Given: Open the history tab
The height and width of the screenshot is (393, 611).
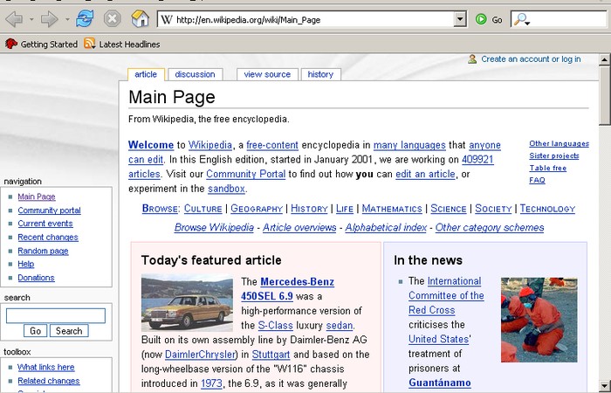Looking at the screenshot, I should click(320, 74).
